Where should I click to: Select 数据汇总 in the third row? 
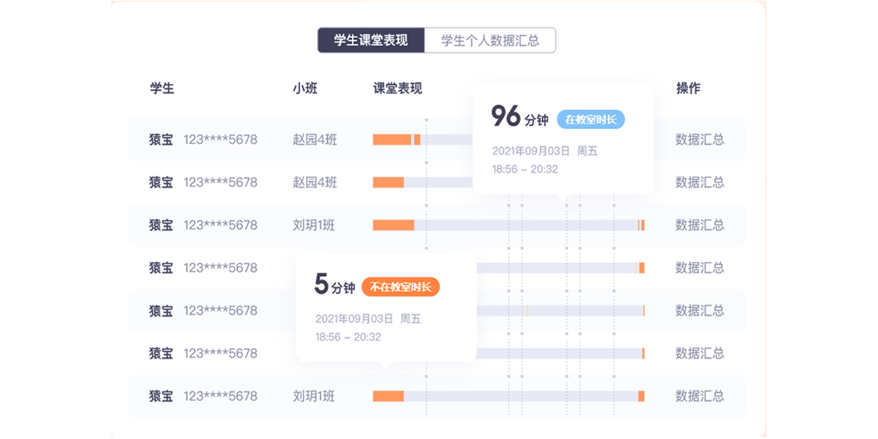coord(699,225)
